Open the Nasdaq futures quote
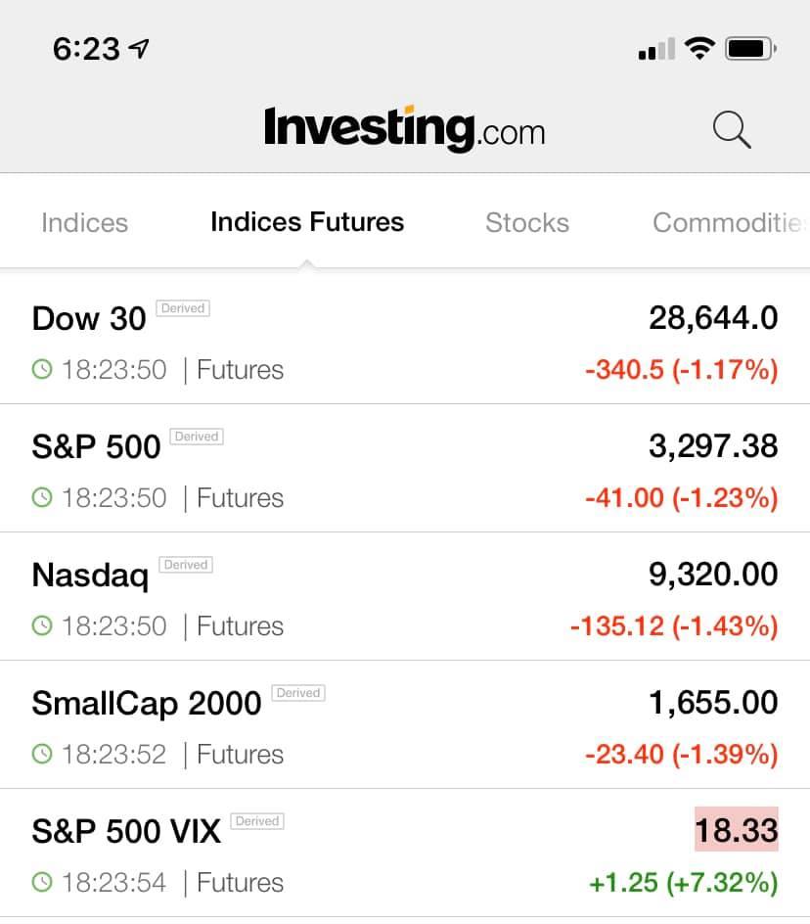Image resolution: width=810 pixels, height=924 pixels. pyautogui.click(x=391, y=597)
